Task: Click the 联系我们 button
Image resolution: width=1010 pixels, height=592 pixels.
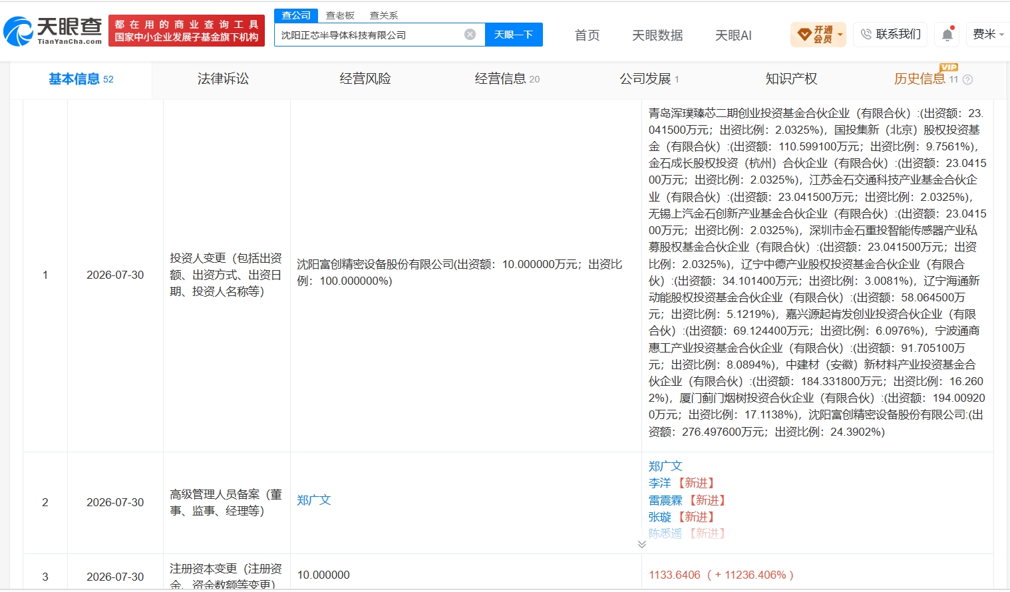Action: click(x=892, y=34)
